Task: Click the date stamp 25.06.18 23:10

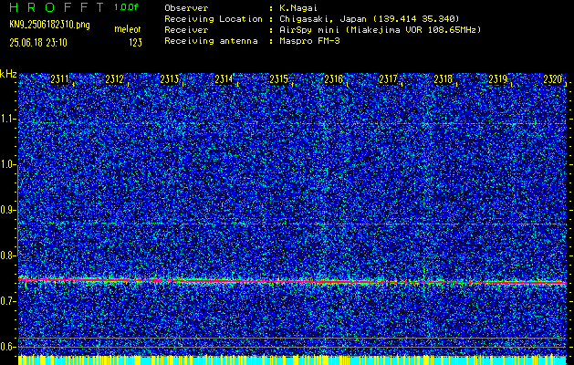Action: tap(38, 43)
